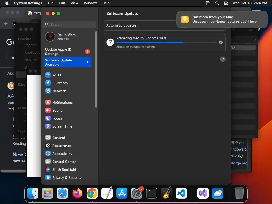Open Terminal from the Dock
The image size is (272, 204).
[152, 193]
